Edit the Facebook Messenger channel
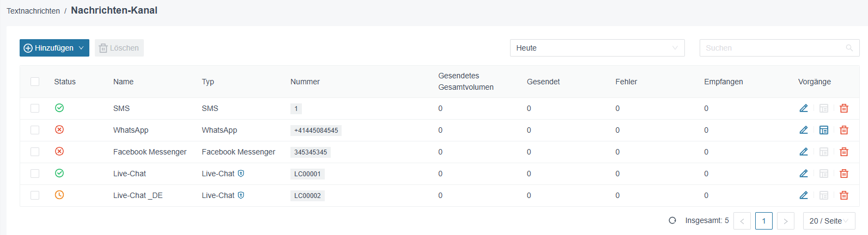Image resolution: width=868 pixels, height=235 pixels. pos(804,152)
